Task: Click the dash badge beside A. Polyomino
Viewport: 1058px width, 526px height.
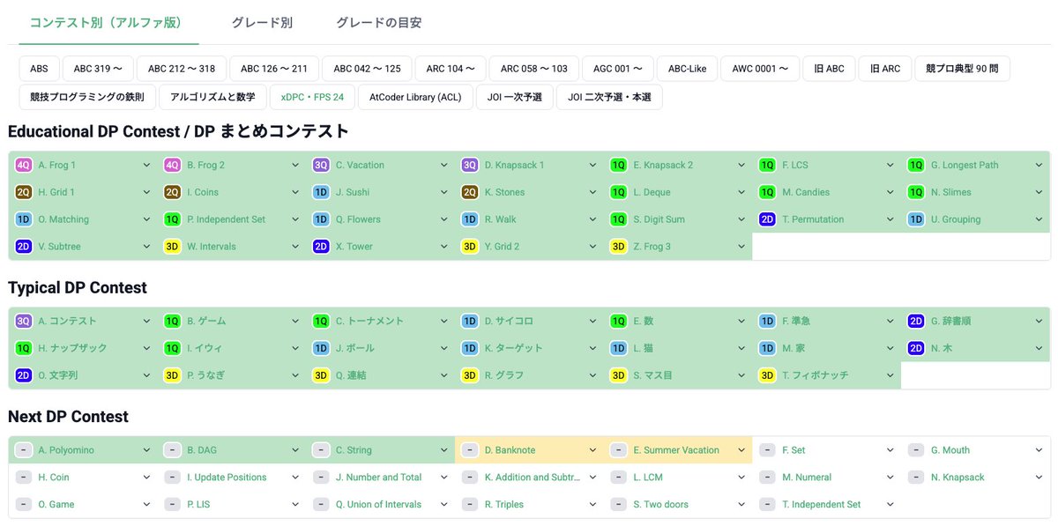Action: pyautogui.click(x=24, y=450)
